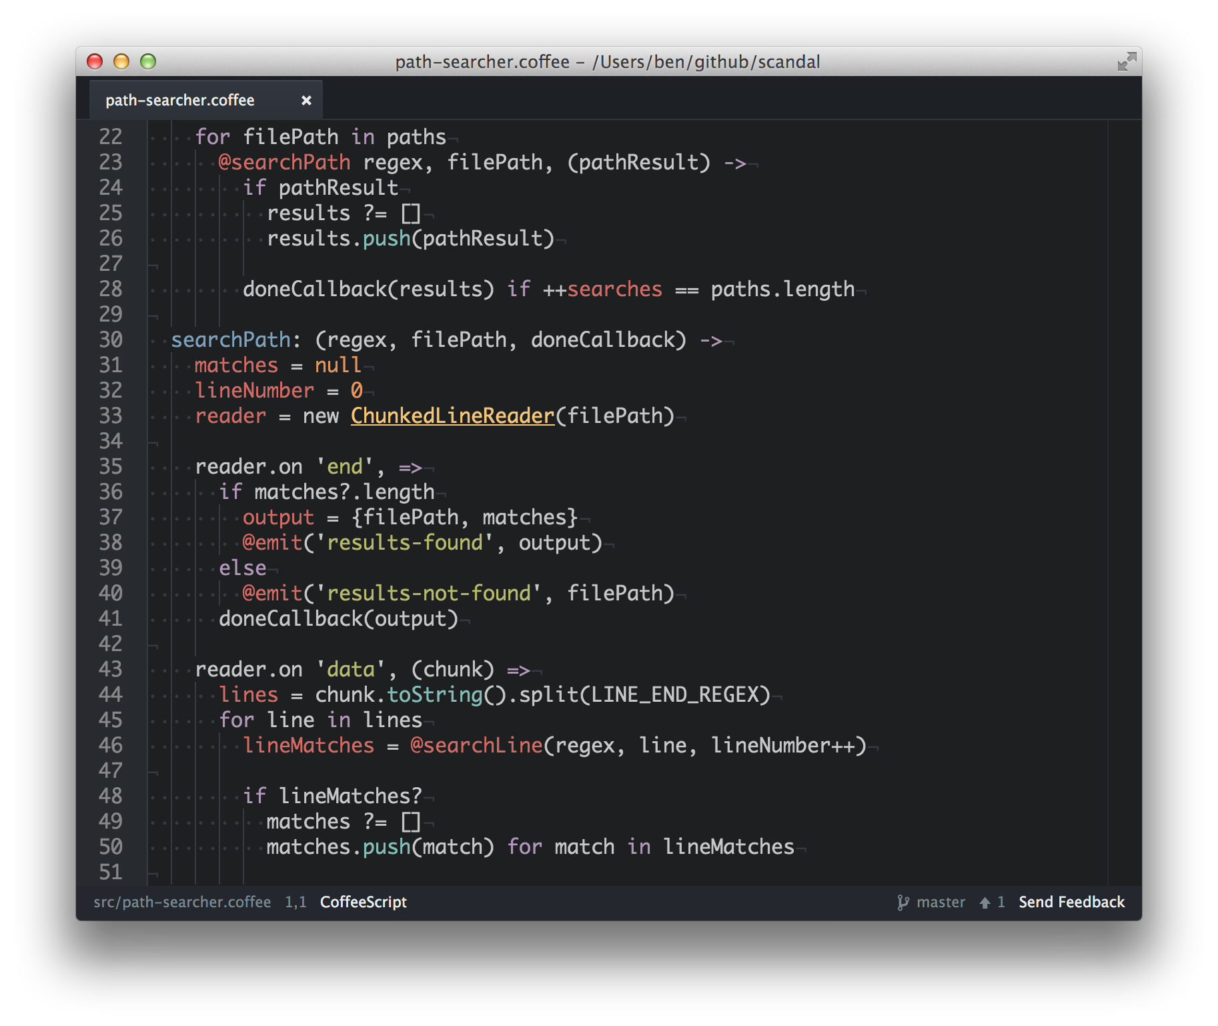This screenshot has height=1026, width=1218.
Task: Open the CoffeeScript grammar selector
Action: click(x=364, y=902)
